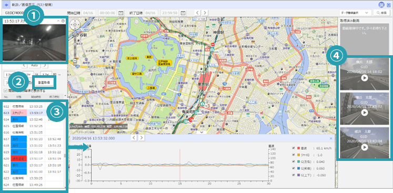The width and height of the screenshot is (393, 193).
Task: Step graph forward with right arrow
Action: click(142, 138)
